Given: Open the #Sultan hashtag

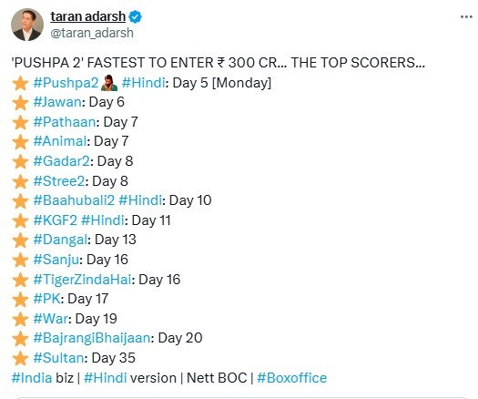Looking at the screenshot, I should click(x=58, y=358).
